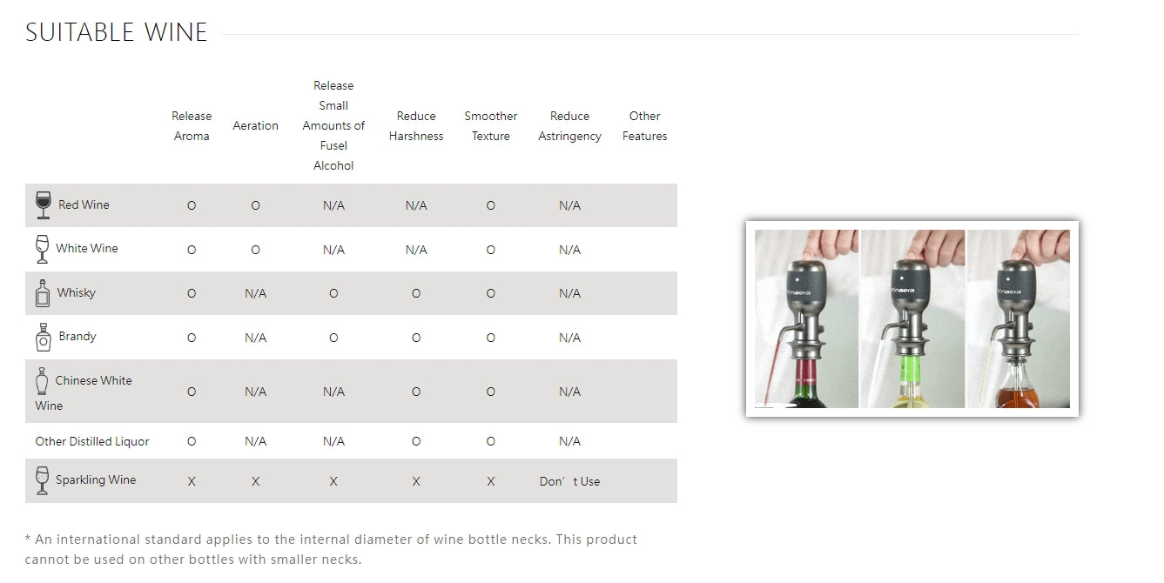Select the Aeration column header
Viewport: 1164px width, 583px height.
coord(255,125)
